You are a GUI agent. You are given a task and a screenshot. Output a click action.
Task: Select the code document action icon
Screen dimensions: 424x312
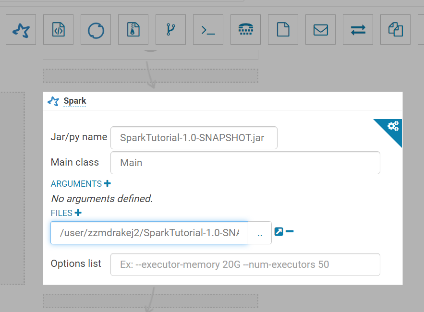coord(59,29)
